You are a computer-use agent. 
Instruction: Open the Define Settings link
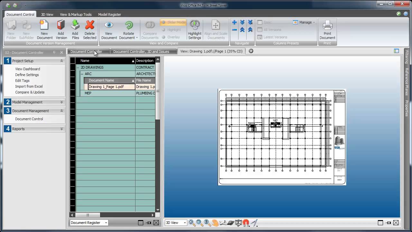click(x=27, y=75)
